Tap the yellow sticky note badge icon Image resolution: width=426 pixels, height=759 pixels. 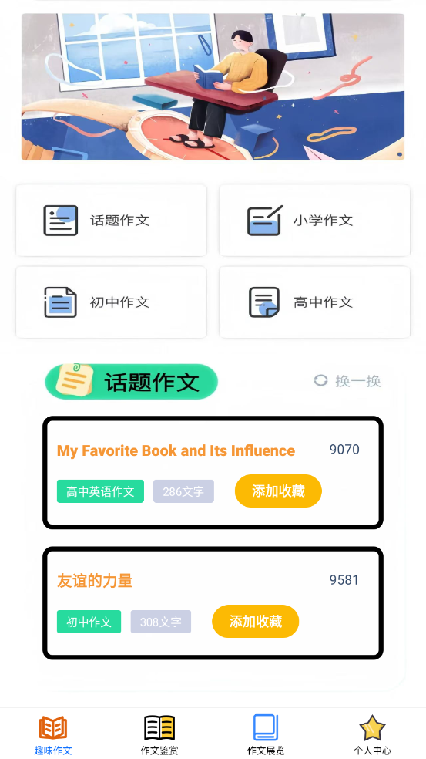click(x=74, y=380)
